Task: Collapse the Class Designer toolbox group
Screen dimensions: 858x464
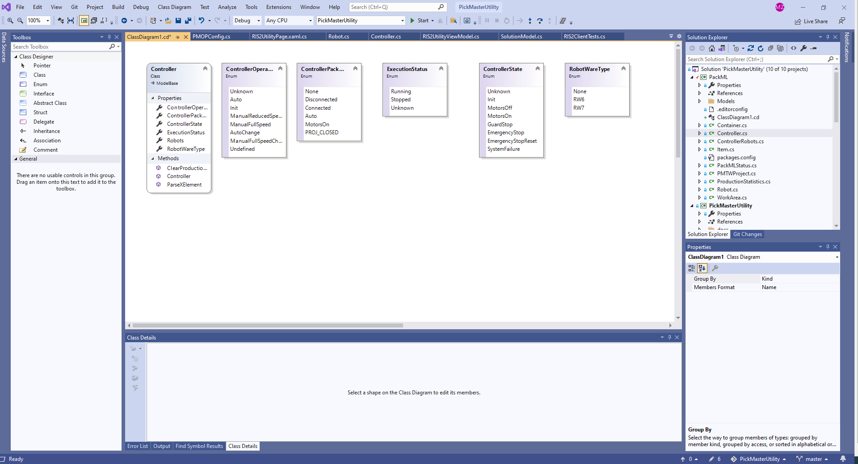Action: coord(16,57)
